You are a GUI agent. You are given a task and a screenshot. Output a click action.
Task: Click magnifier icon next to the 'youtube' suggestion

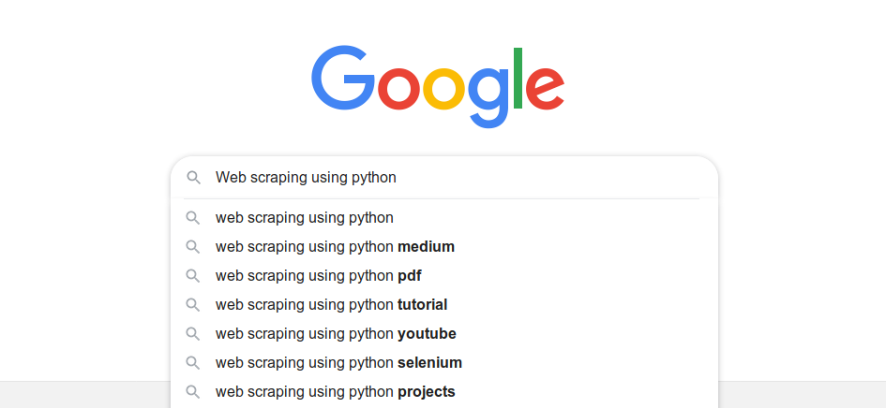(x=193, y=333)
